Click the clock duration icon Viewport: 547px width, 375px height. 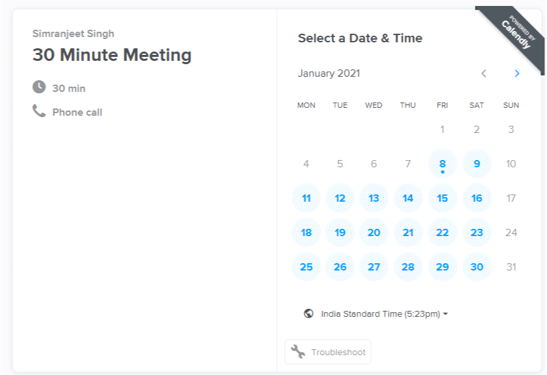pos(39,87)
